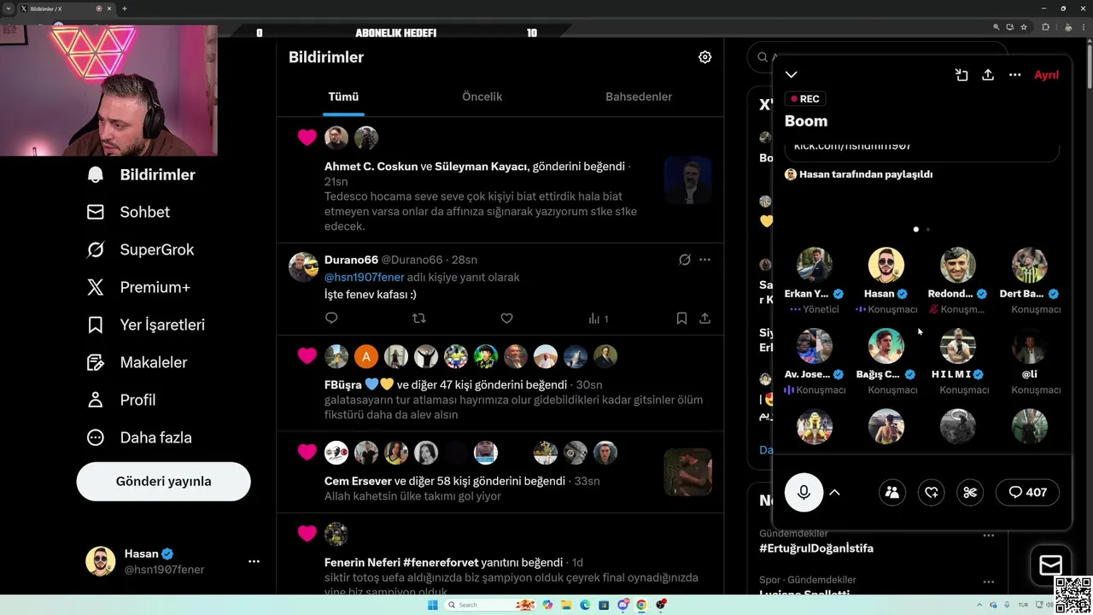Open the notification settings gear

point(704,57)
